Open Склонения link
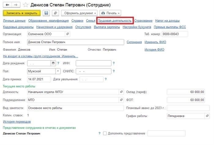This screenshot has width=214, height=145. tap(134, 42)
